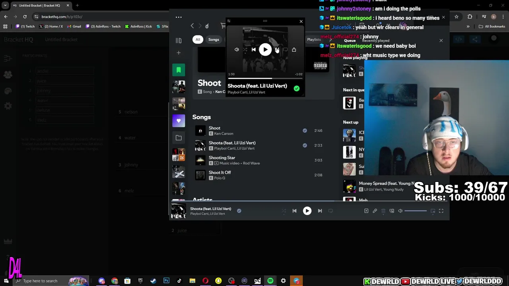The image size is (509, 286).
Task: Create a new playlist with plus icon
Action: click(x=179, y=53)
